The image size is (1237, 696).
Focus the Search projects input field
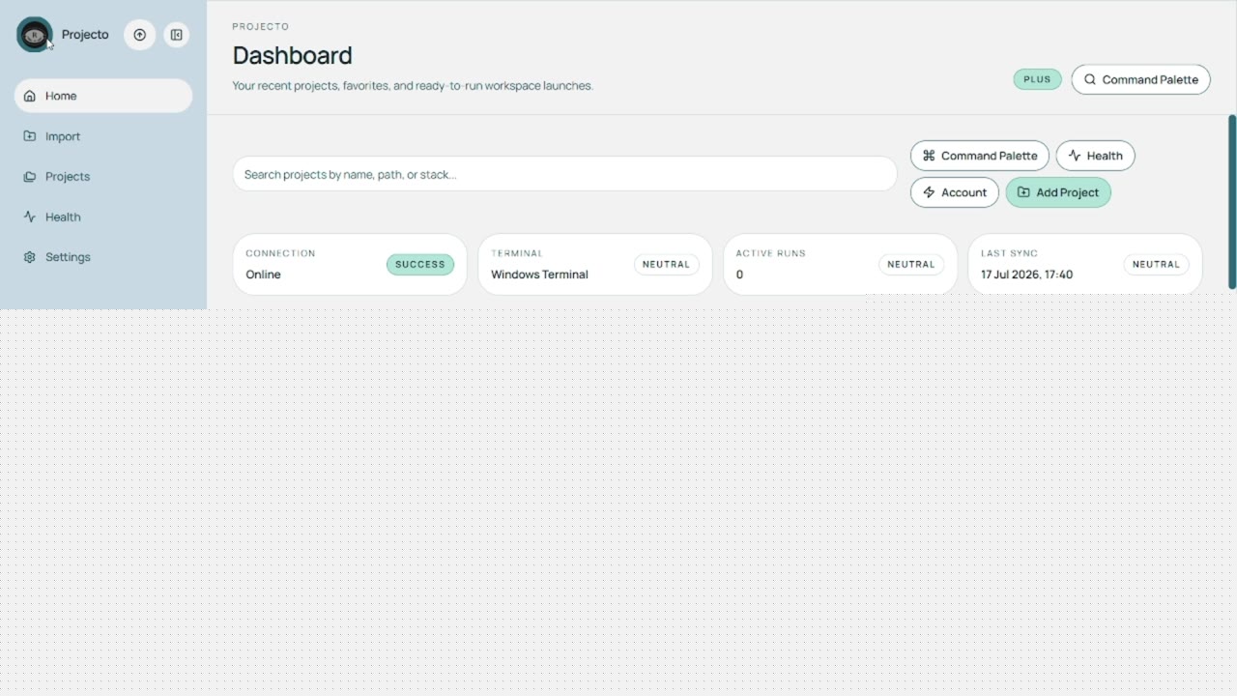[565, 174]
